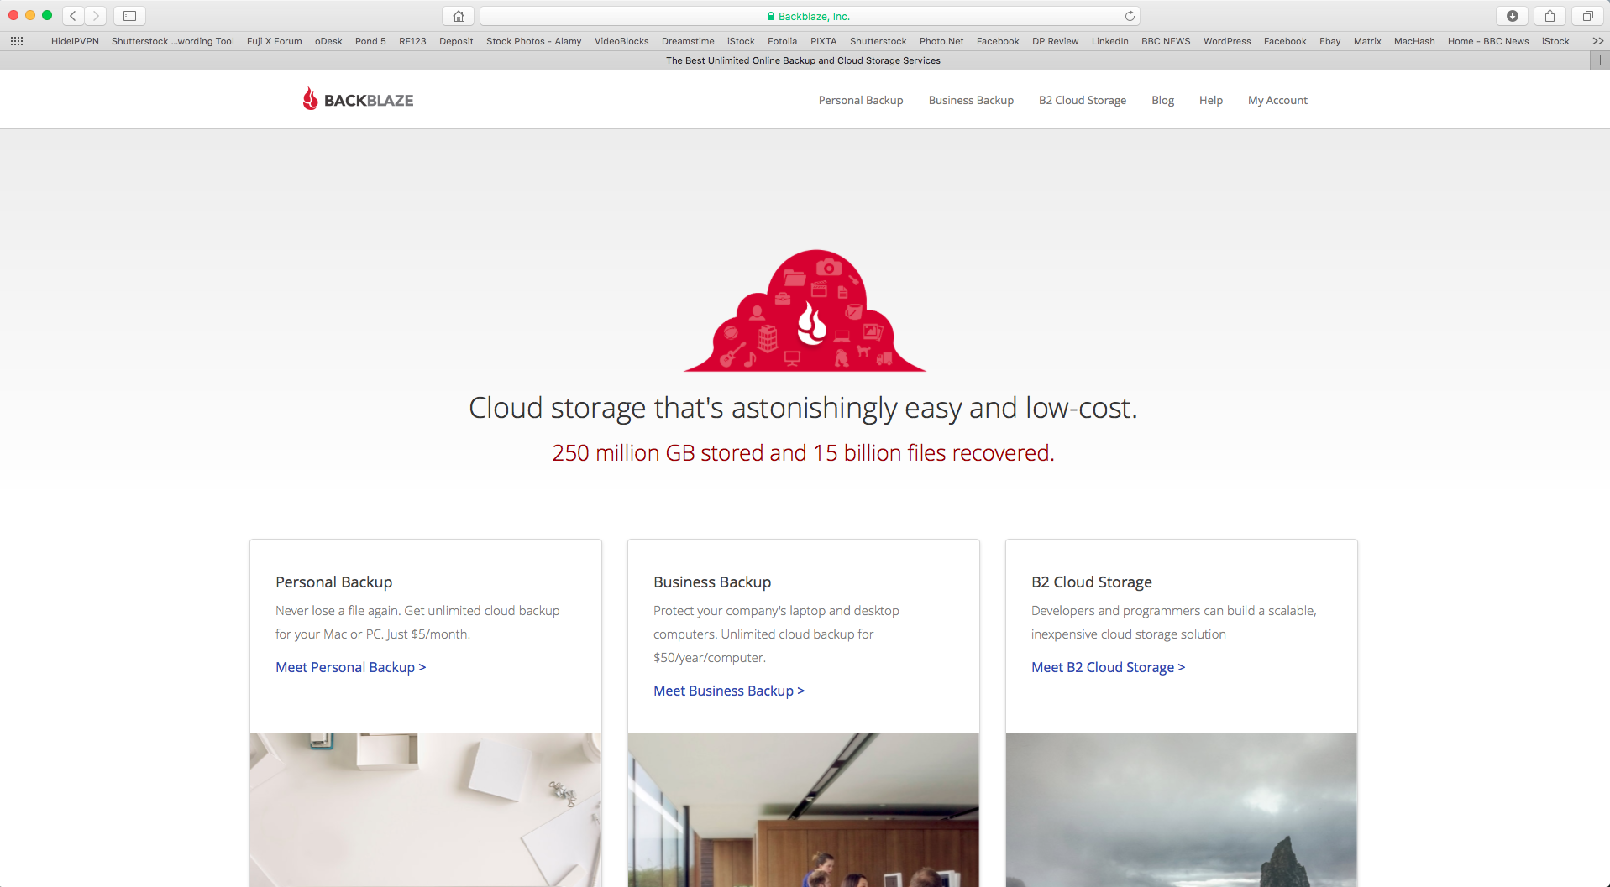Open the Shutterstock keywording Tool bookmark
Screen dimensions: 1610x887
click(x=173, y=41)
